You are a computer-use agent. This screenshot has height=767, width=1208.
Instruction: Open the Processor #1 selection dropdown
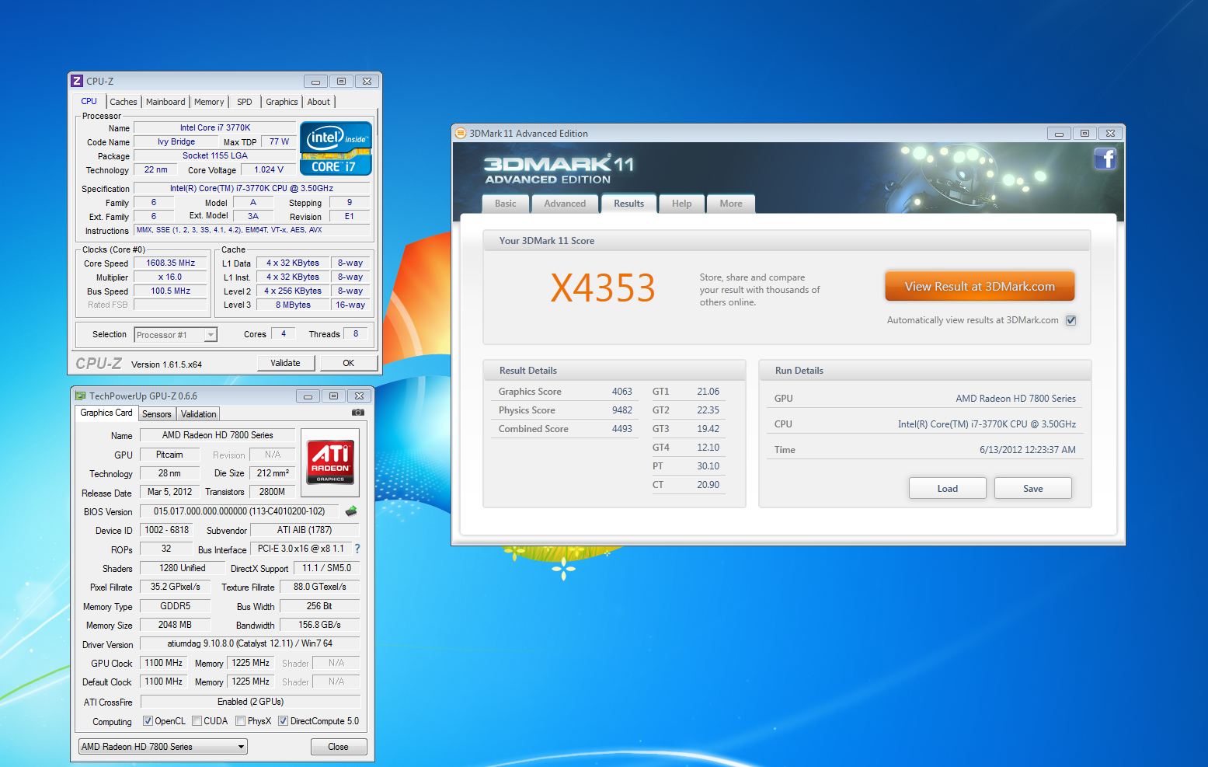pos(176,335)
